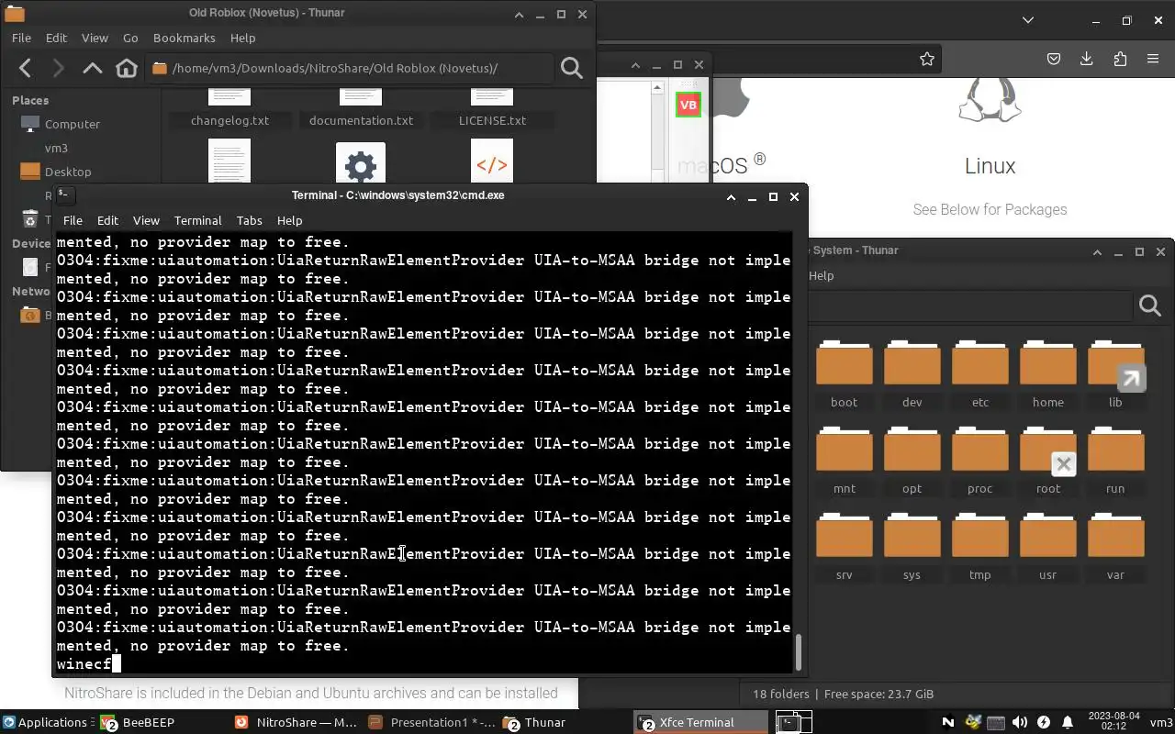Click Linux heading on web page
This screenshot has height=734, width=1175.
(990, 166)
